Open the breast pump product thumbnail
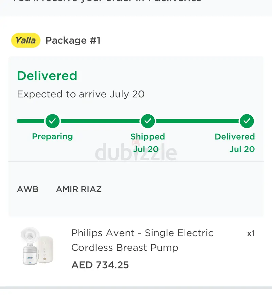This screenshot has height=295, width=272. (37, 247)
